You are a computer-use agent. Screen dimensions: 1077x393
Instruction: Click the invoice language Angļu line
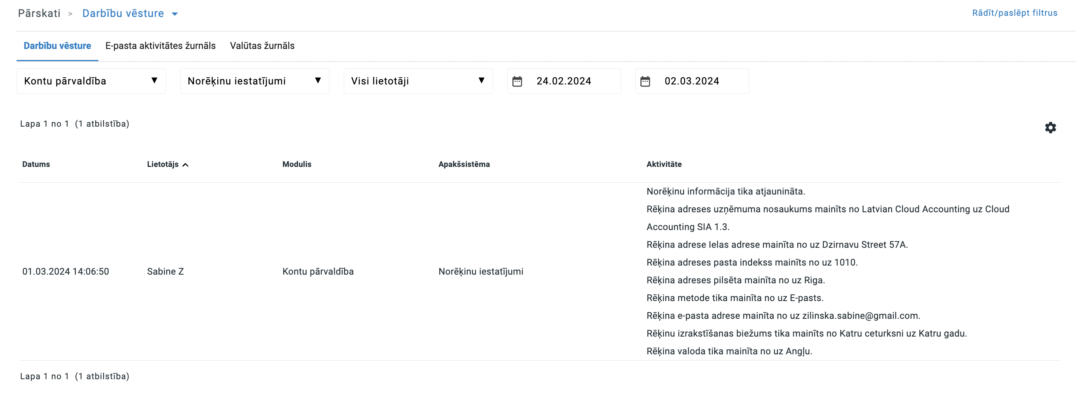click(x=729, y=351)
